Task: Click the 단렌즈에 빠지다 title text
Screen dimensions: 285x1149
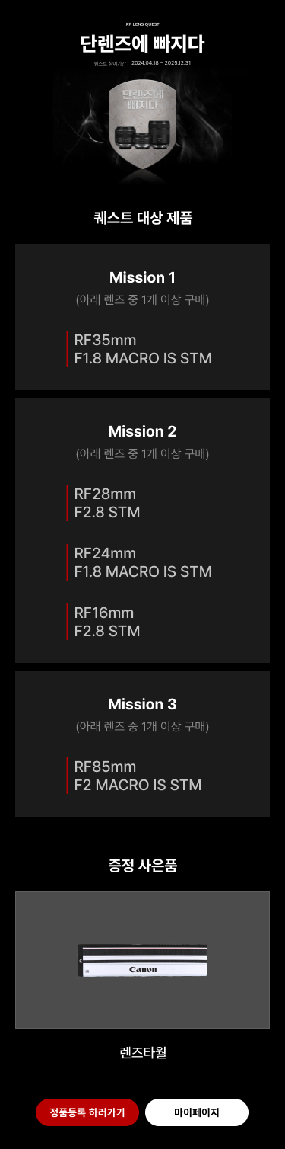Action: [x=142, y=43]
